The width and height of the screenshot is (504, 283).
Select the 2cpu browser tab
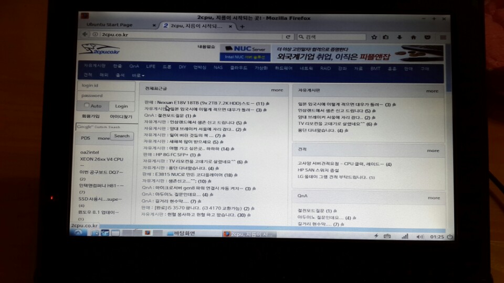tap(196, 26)
